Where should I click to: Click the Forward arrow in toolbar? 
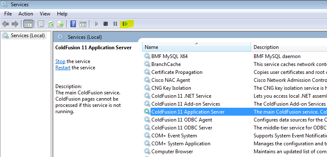pyautogui.click(x=15, y=24)
